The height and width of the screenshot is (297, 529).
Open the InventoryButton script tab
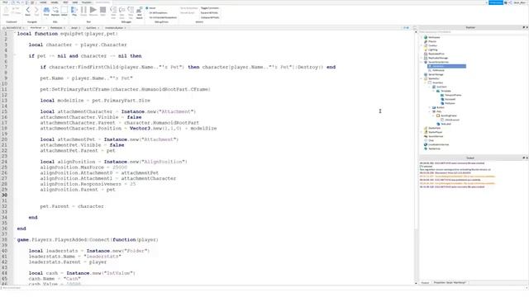(x=114, y=28)
